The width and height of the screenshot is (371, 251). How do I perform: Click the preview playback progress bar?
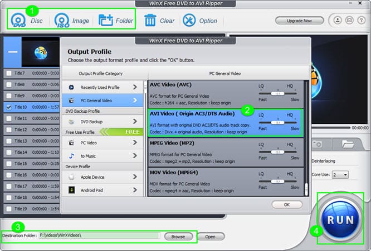(330, 128)
